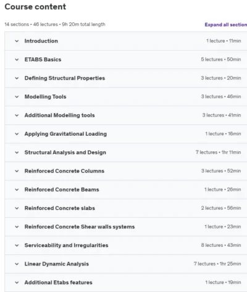Expand Defining Structural Properties chevron
Image resolution: width=247 pixels, height=292 pixels.
17,78
